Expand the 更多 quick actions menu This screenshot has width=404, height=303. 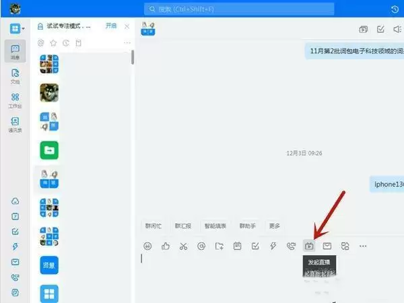pyautogui.click(x=274, y=226)
